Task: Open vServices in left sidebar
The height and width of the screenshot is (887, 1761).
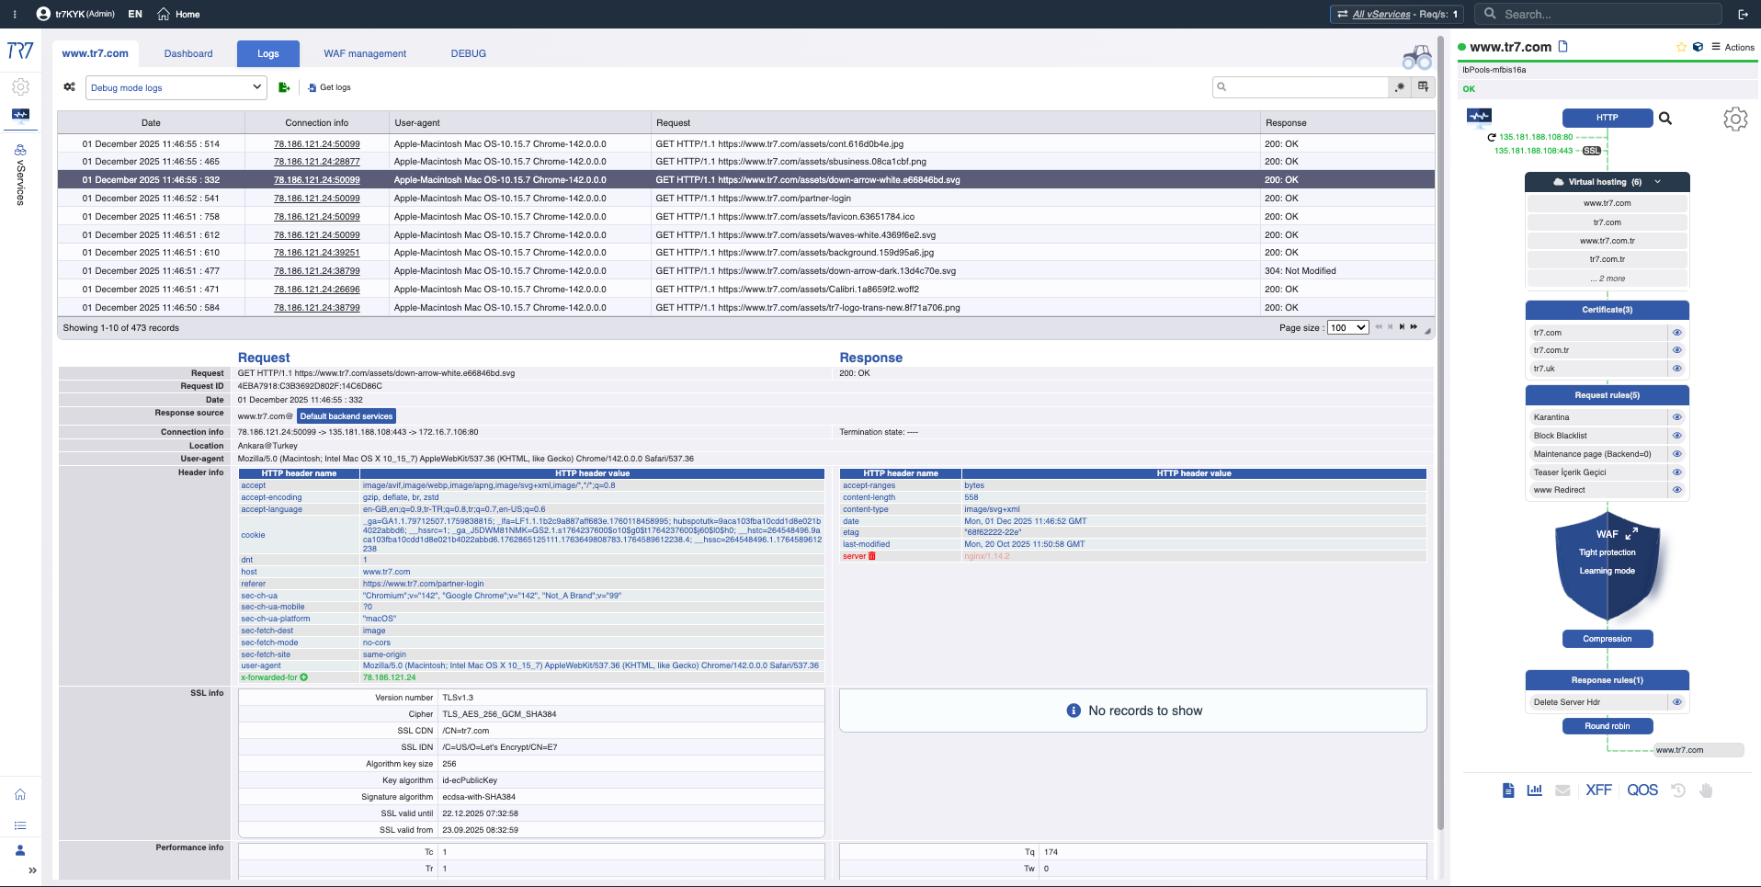Action: click(20, 174)
